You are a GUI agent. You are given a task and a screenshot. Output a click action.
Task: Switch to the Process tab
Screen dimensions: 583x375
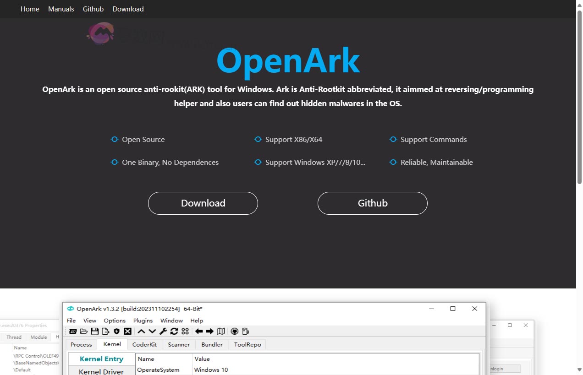pos(81,344)
